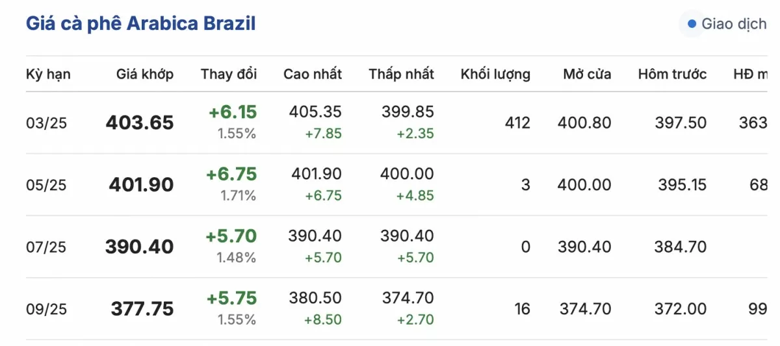The width and height of the screenshot is (780, 346).
Task: Open the Giá cà phê Arabica Brazil title
Action: tap(140, 24)
